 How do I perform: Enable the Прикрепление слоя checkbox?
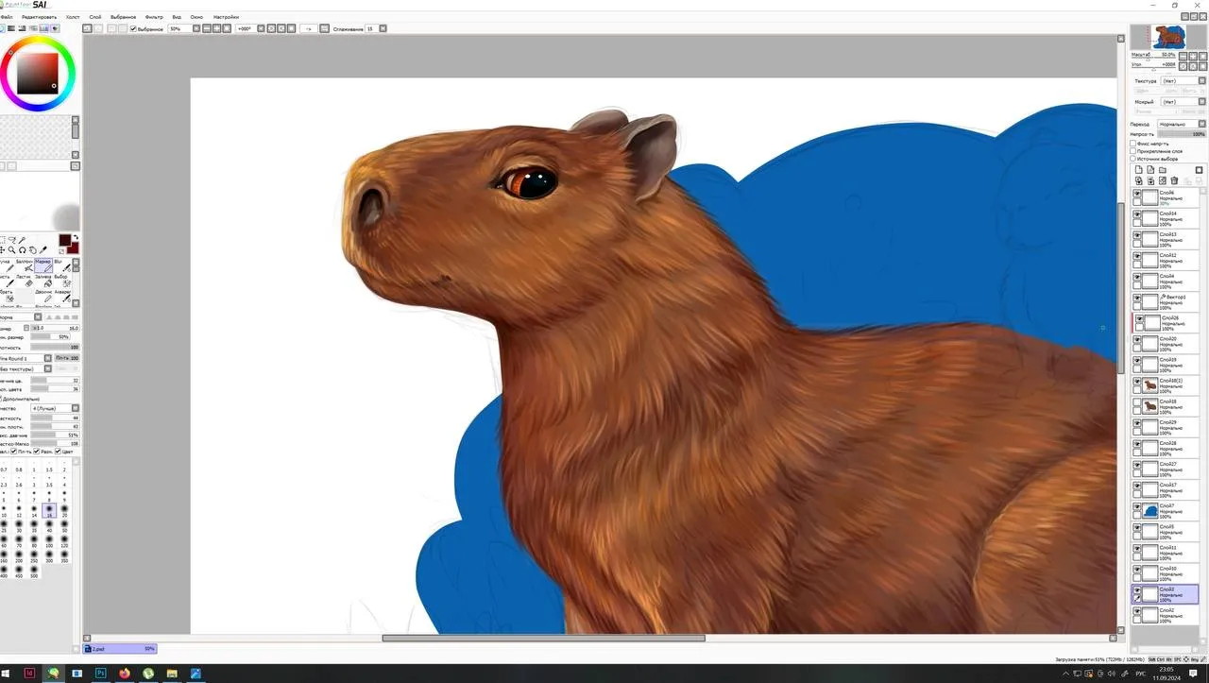tap(1133, 151)
